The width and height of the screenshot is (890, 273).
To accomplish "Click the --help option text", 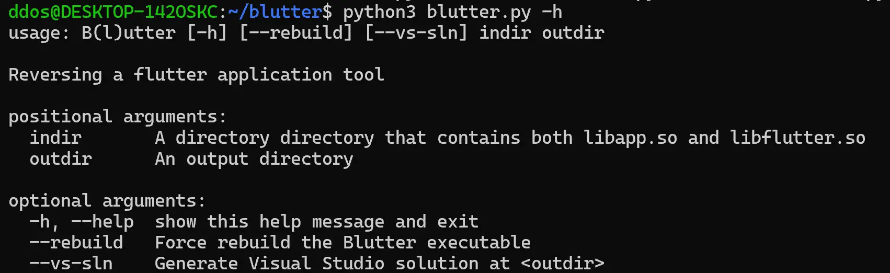I will [x=102, y=222].
